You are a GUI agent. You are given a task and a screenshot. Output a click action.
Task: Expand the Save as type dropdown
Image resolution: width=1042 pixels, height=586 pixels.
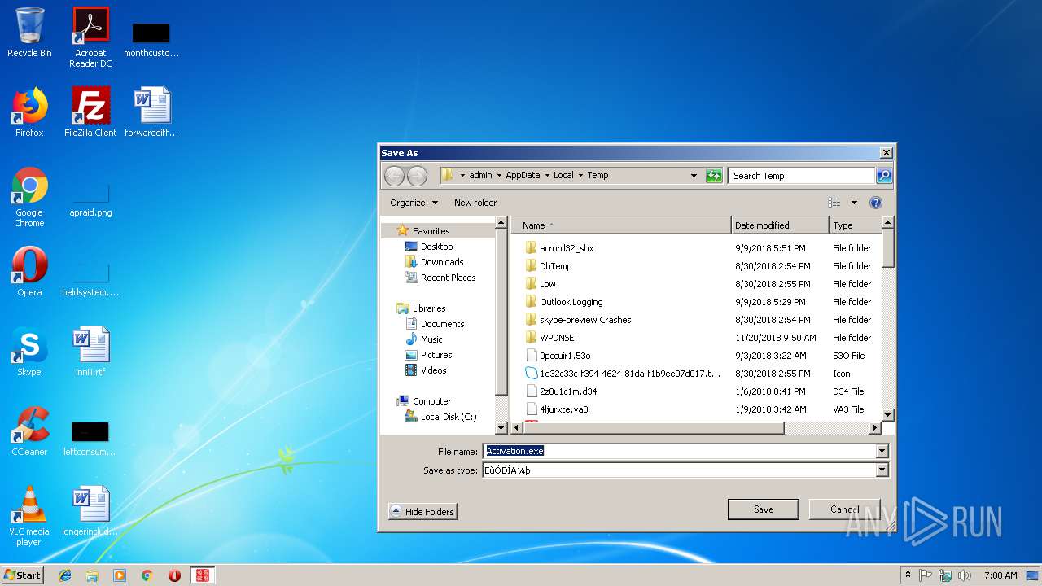coord(882,470)
